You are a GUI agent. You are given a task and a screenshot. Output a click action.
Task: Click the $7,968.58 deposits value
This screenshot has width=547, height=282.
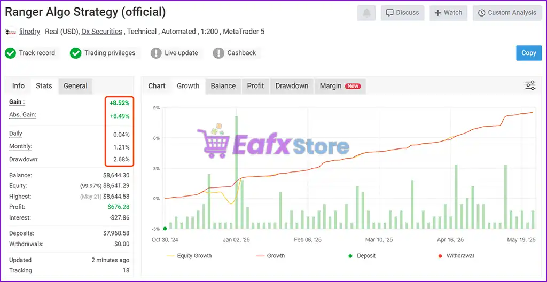(x=116, y=233)
